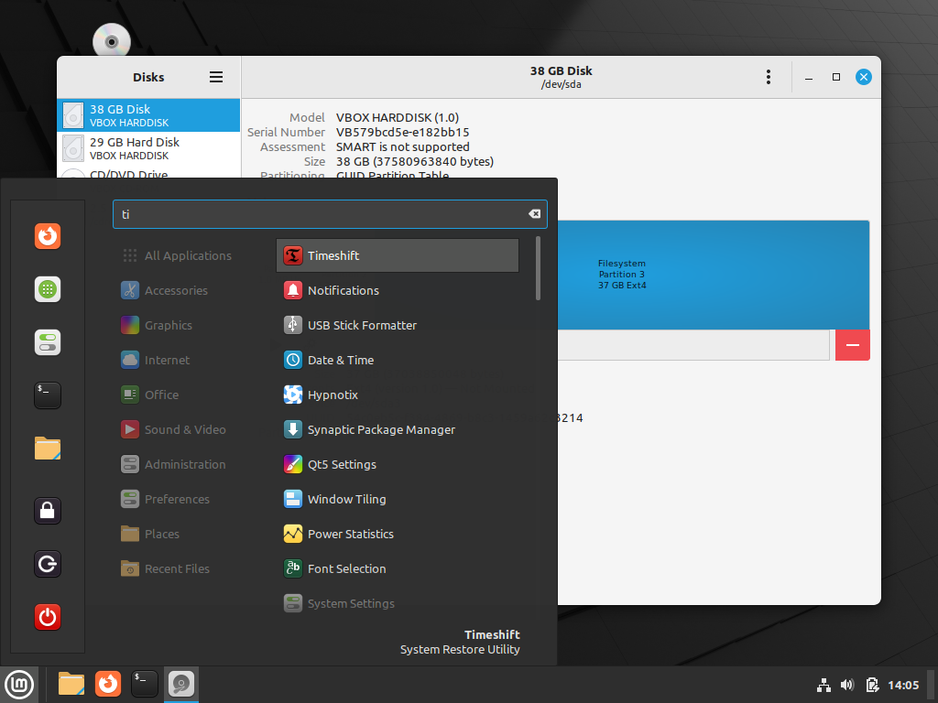Click the USB Stick Formatter icon
Image resolution: width=938 pixels, height=703 pixels.
coord(292,325)
